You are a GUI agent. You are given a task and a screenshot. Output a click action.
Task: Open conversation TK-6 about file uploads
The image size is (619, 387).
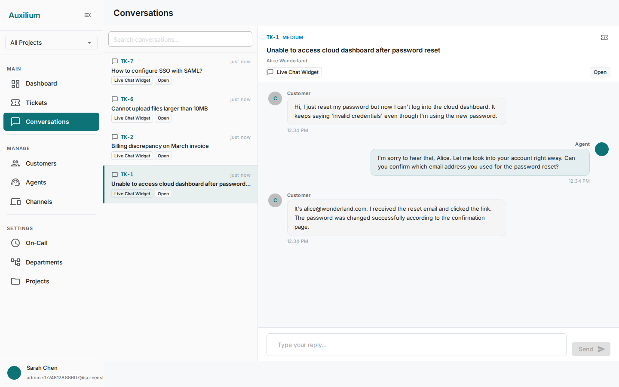click(x=180, y=108)
